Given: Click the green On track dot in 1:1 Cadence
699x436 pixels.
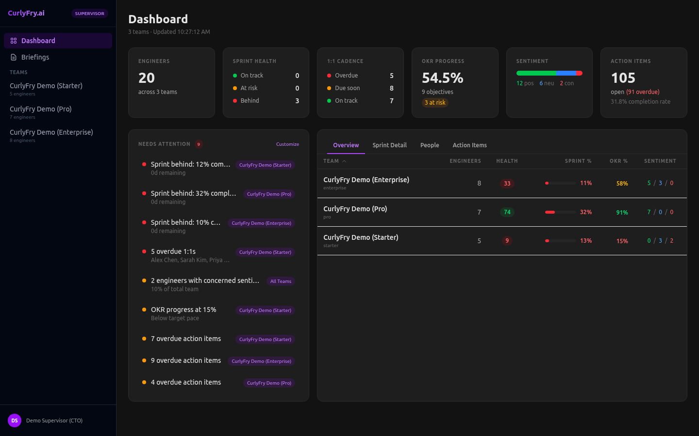Looking at the screenshot, I should 330,100.
